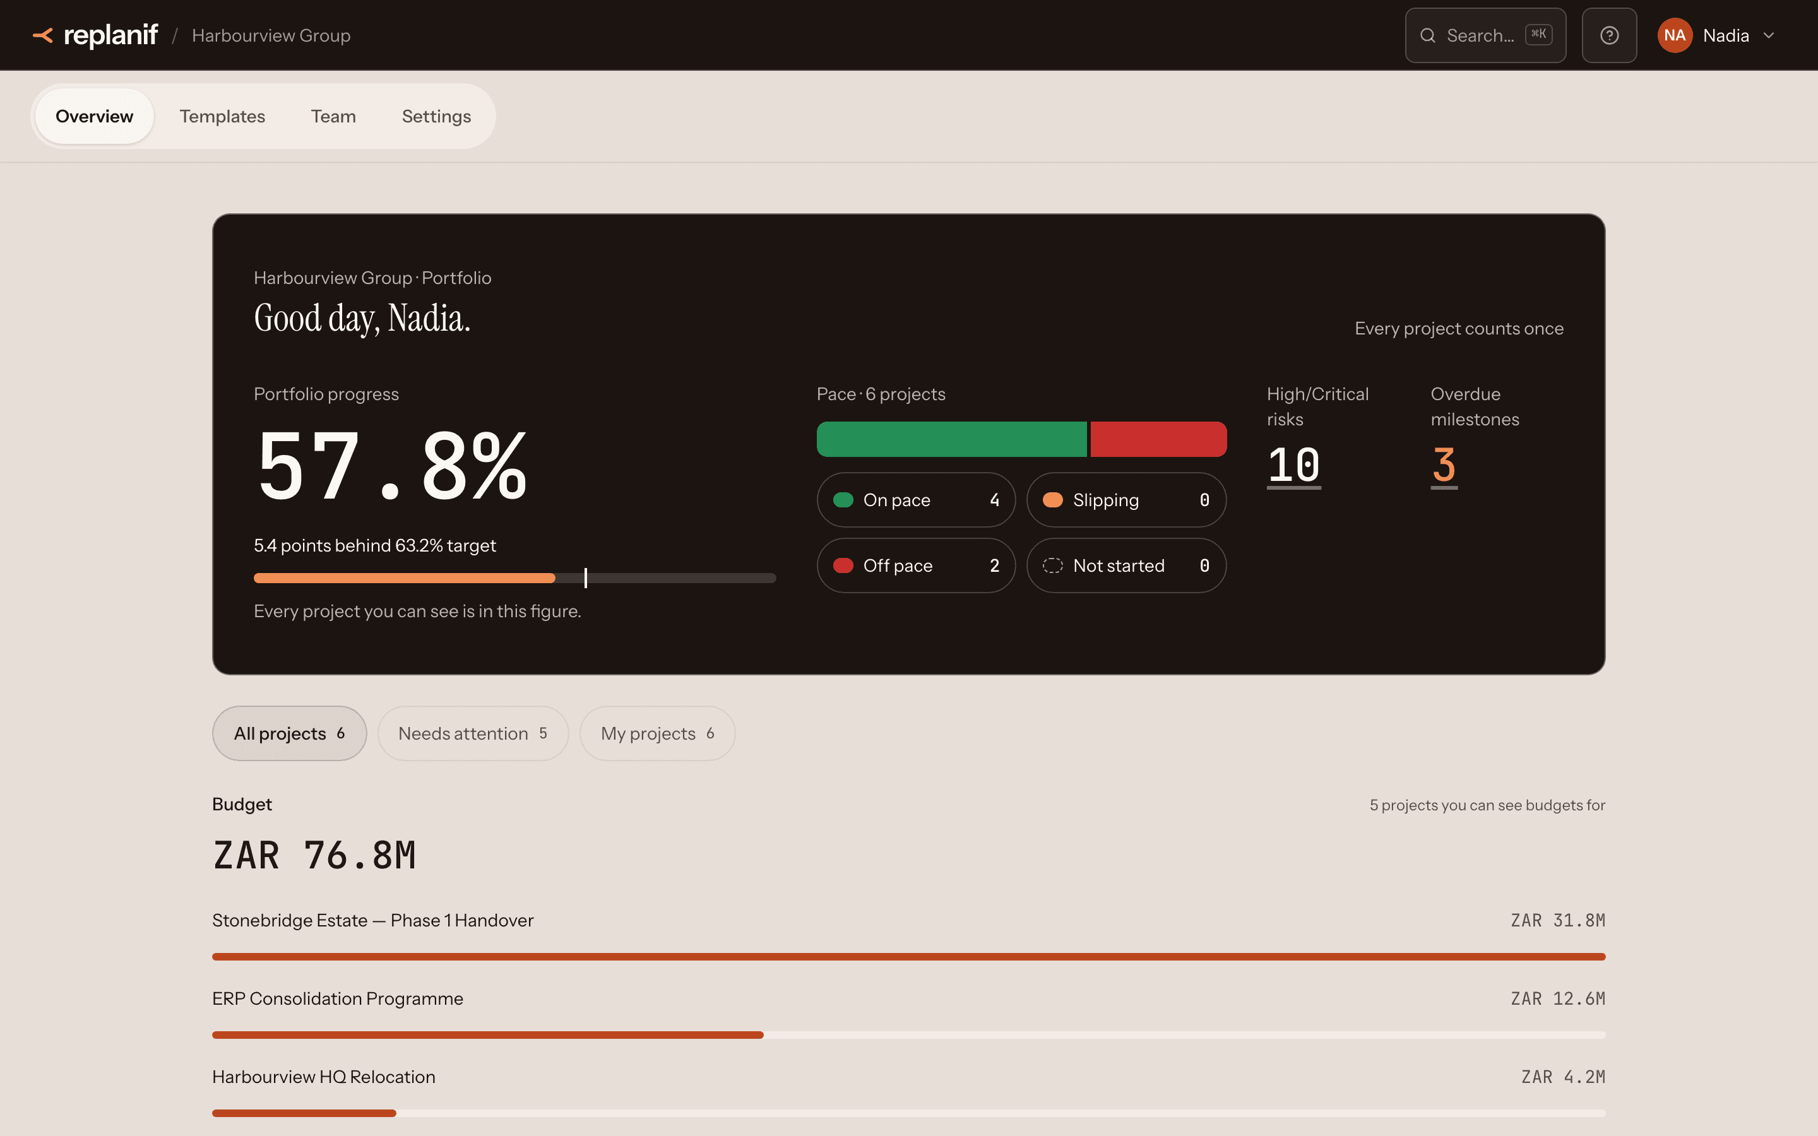This screenshot has height=1136, width=1818.
Task: Click the "Good day, Nadia." heading
Action: coord(362,319)
